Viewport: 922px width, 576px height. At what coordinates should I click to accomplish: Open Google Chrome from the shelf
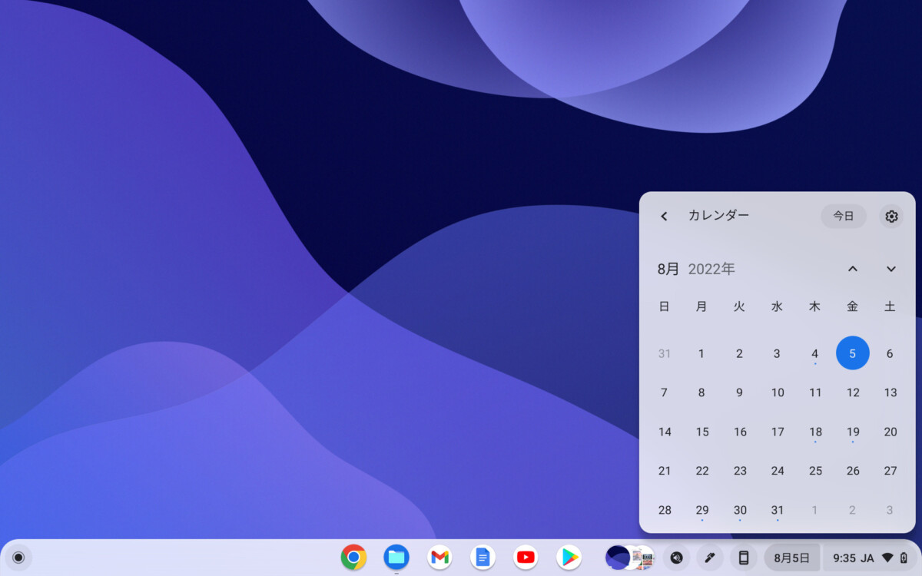pos(353,557)
